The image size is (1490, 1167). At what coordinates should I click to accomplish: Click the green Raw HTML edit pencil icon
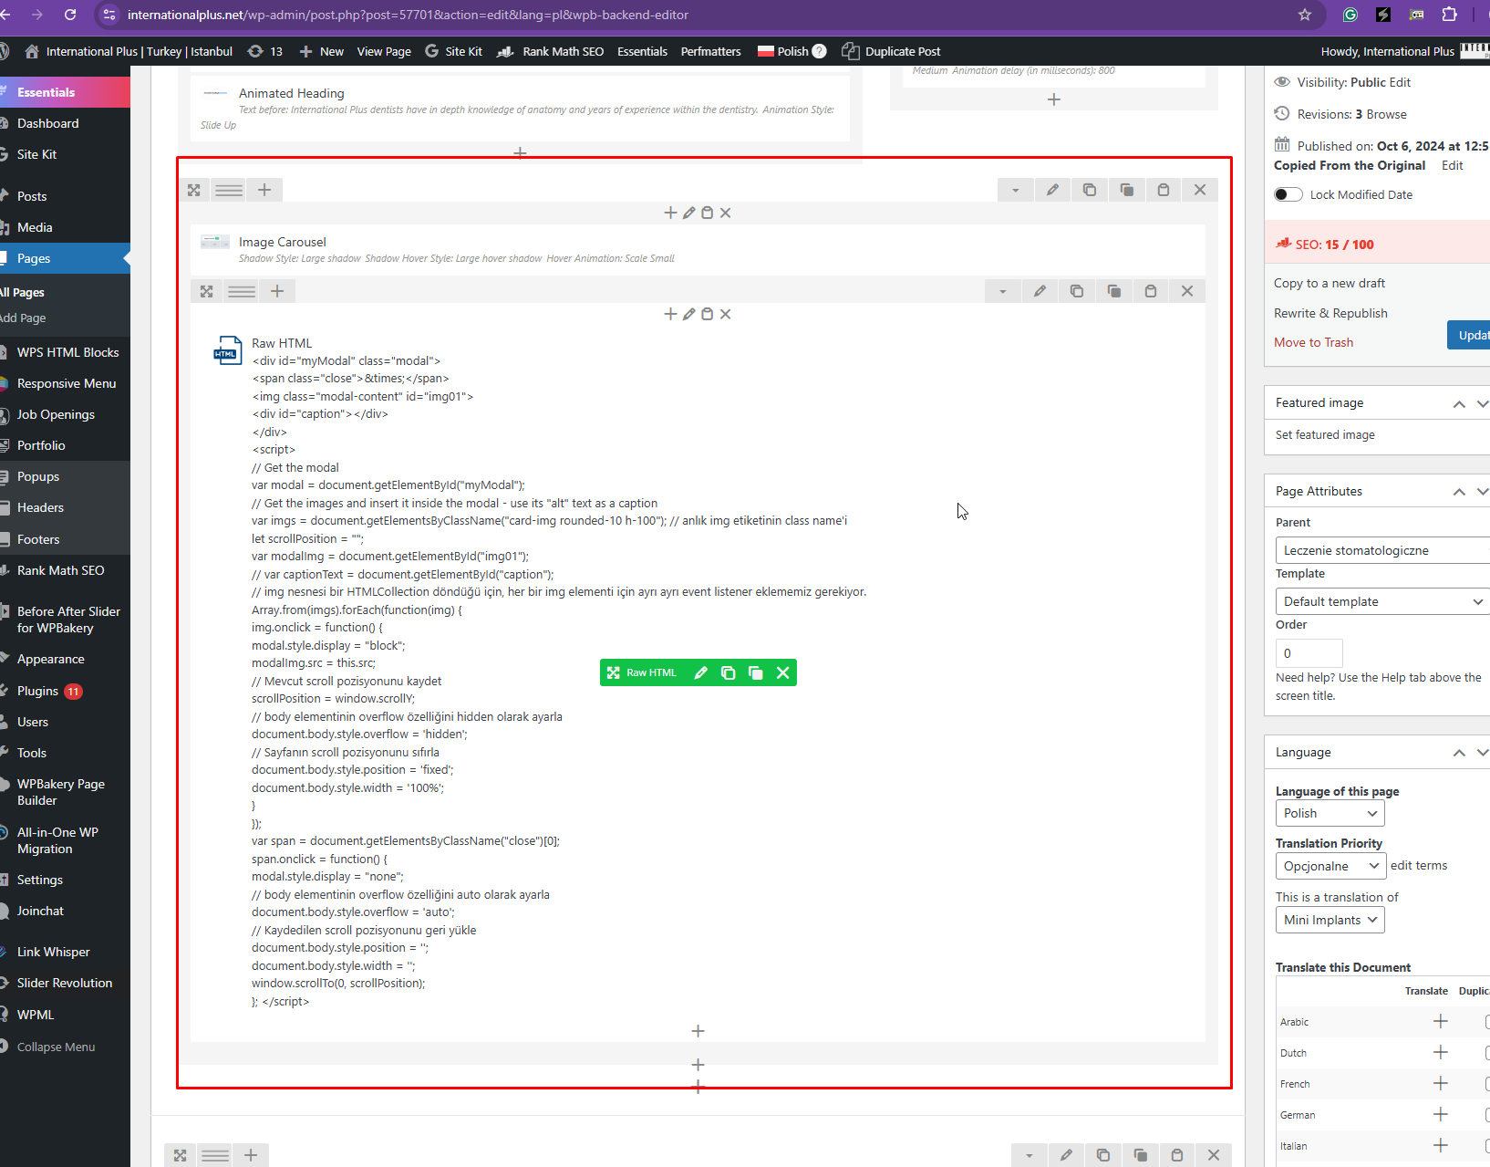click(700, 672)
